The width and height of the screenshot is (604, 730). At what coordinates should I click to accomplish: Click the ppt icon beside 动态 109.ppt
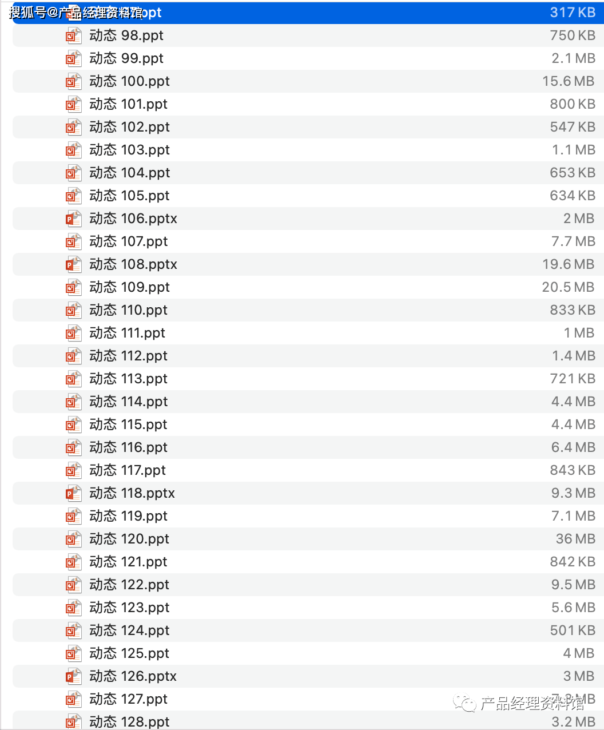73,287
